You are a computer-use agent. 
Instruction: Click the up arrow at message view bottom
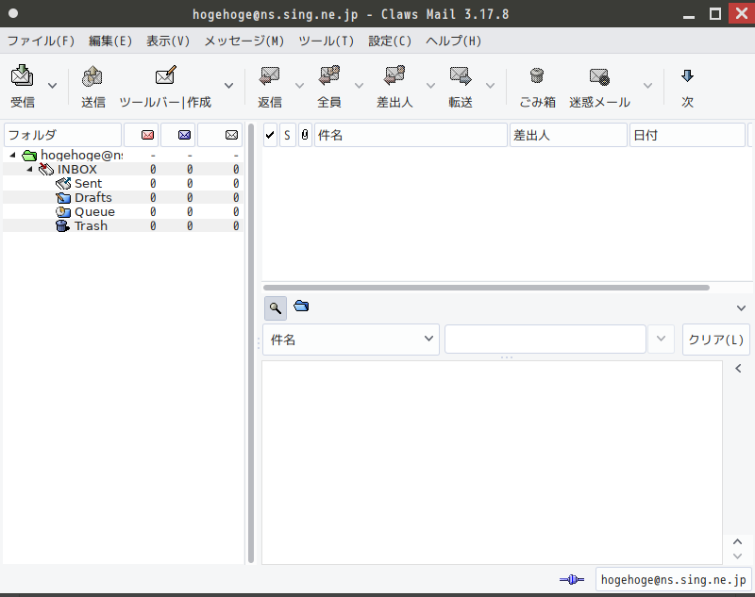(x=737, y=541)
